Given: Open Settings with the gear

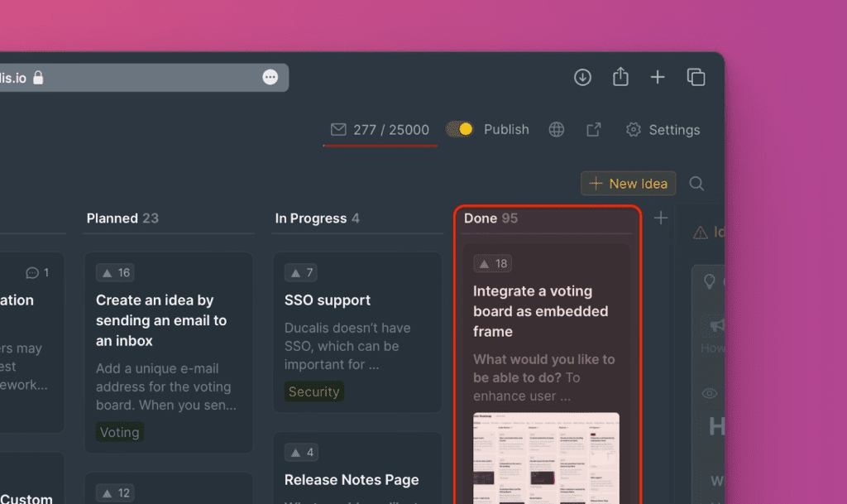Looking at the screenshot, I should (663, 130).
